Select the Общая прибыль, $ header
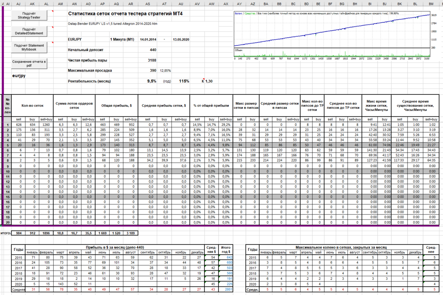Image resolution: width=443 pixels, height=295 pixels. 116,105
